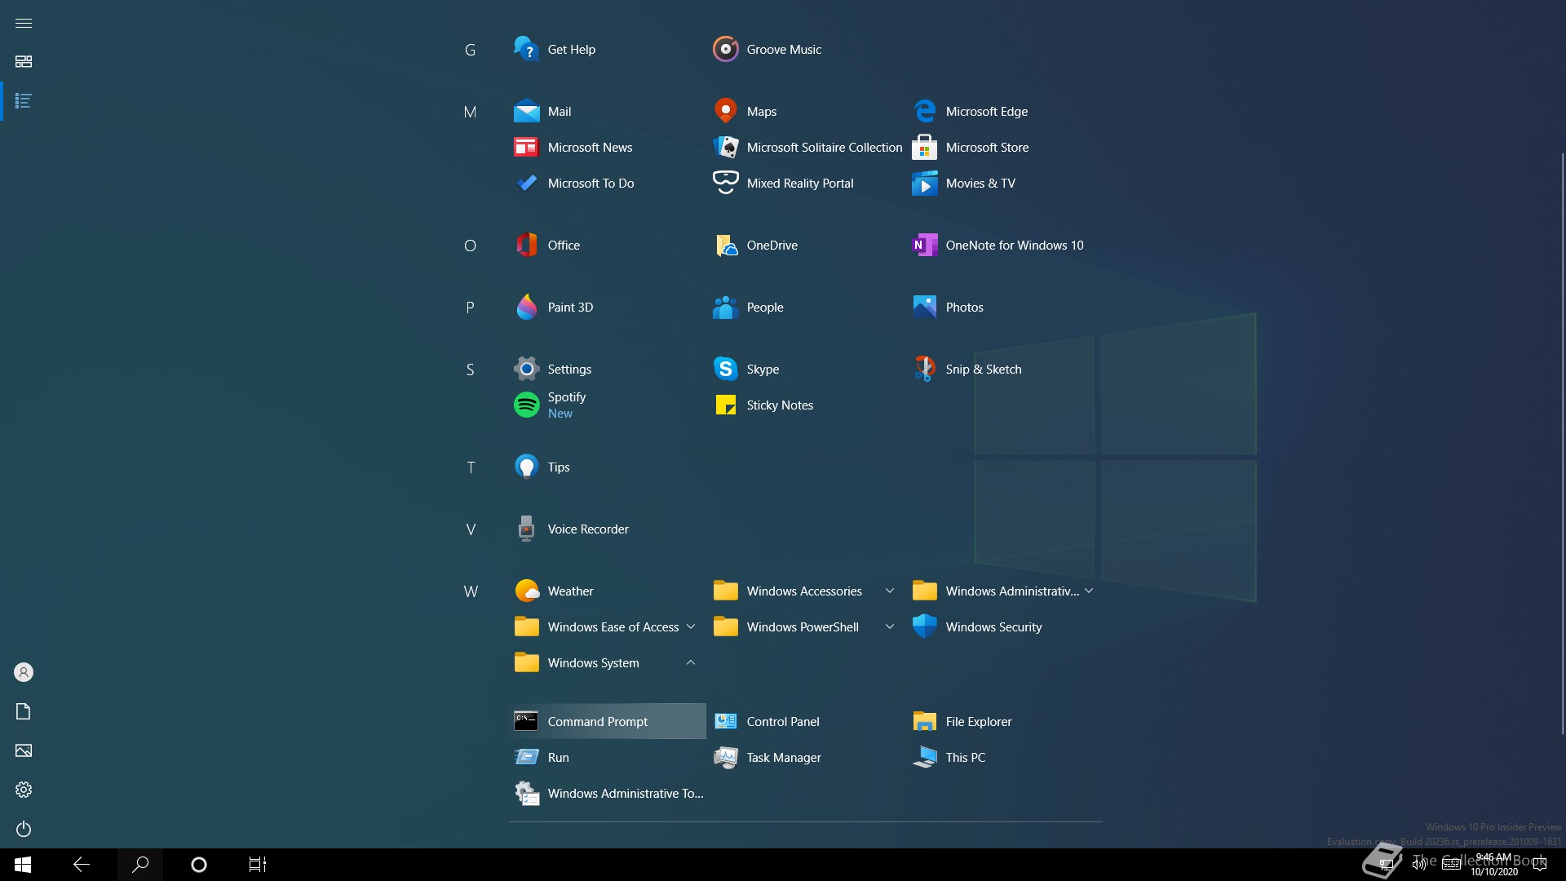Click the taskbar Back arrow
The height and width of the screenshot is (881, 1566).
tap(82, 865)
